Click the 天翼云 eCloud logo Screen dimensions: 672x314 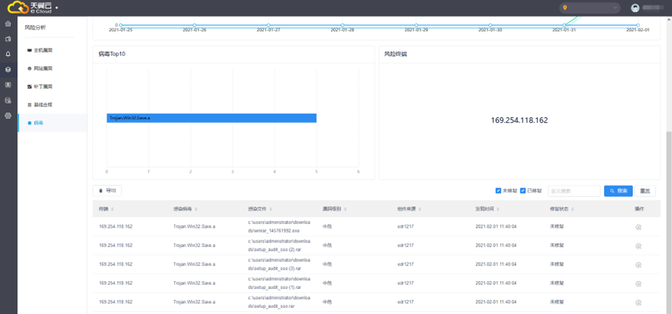(37, 8)
